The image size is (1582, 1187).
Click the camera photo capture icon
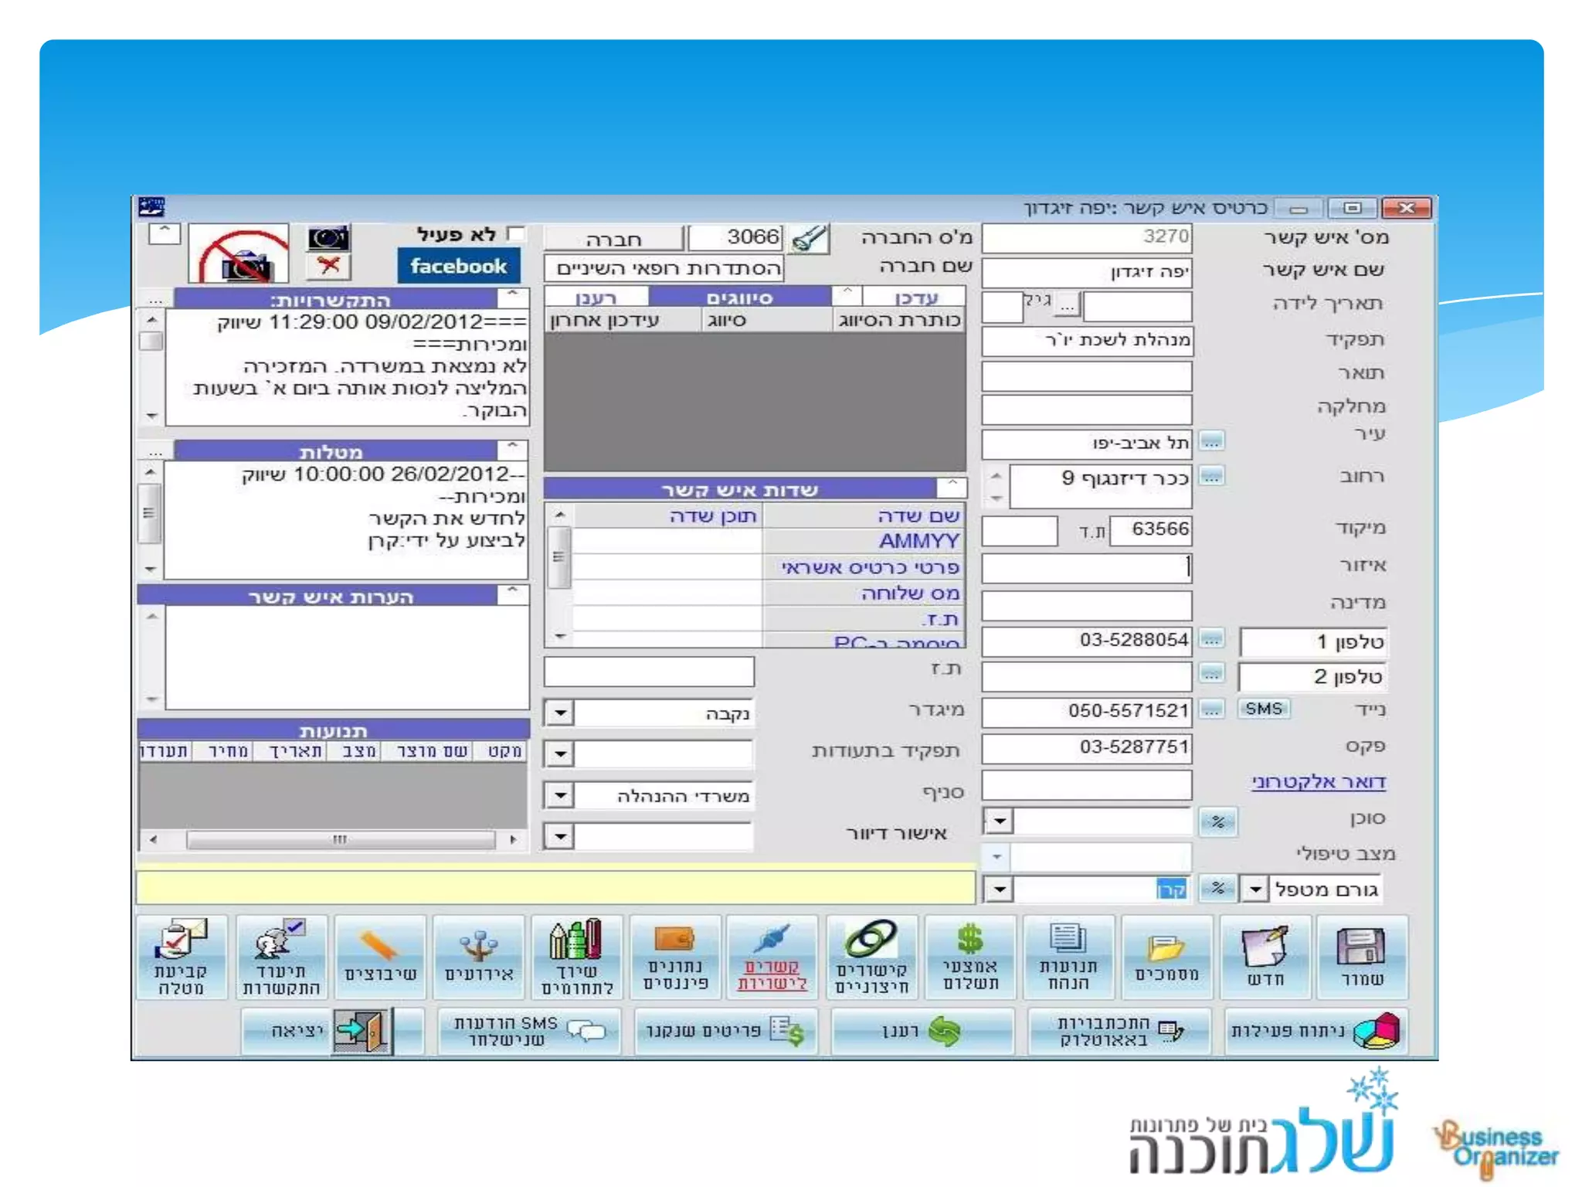(x=328, y=238)
